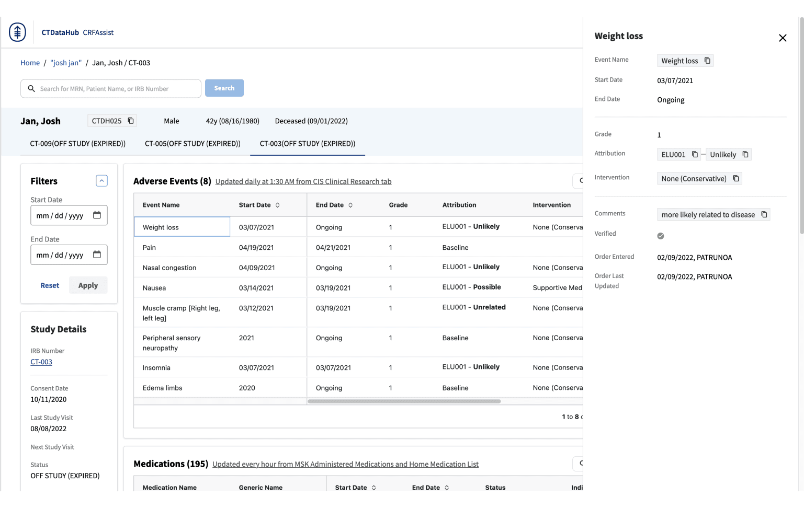Viewport: 804px width, 508px height.
Task: Sort Adverse Events by Start Date
Action: [277, 205]
